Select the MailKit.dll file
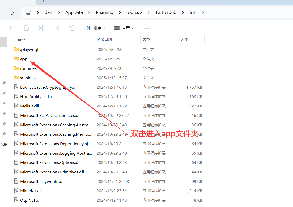This screenshot has height=207, width=293. (29, 106)
